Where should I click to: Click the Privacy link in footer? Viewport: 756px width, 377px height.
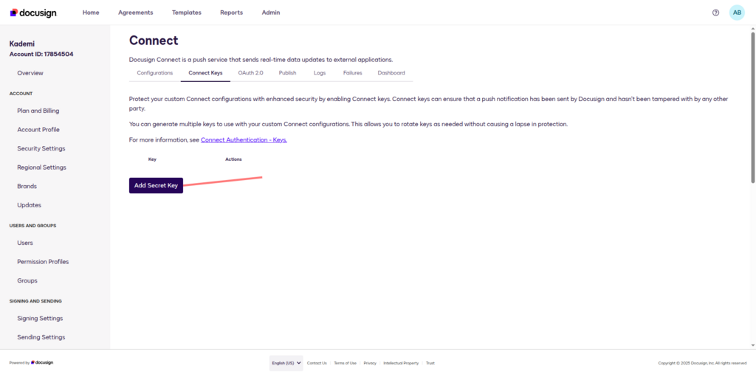click(x=370, y=363)
